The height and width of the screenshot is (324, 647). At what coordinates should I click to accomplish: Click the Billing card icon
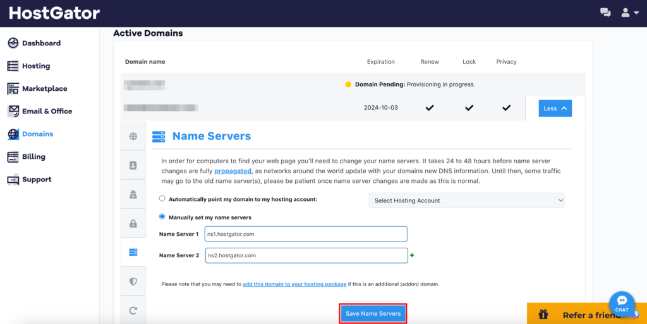(13, 156)
